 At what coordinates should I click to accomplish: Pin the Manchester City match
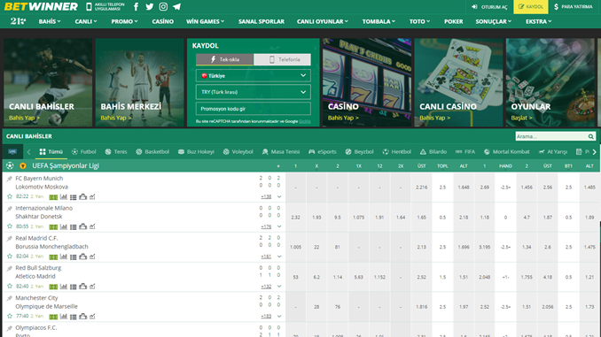[10, 298]
